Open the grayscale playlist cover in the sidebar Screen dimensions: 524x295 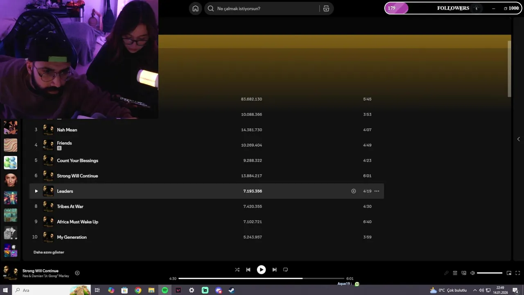coord(11,233)
